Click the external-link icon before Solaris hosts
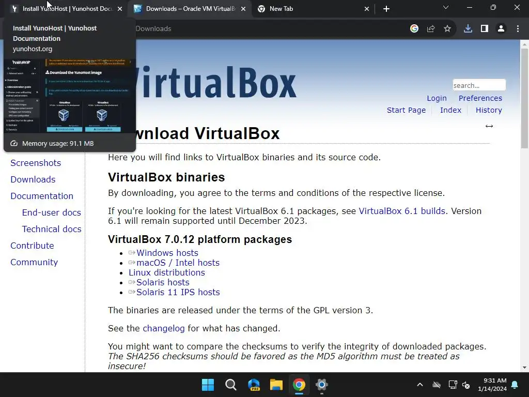Viewport: 529px width, 397px height. point(132,282)
